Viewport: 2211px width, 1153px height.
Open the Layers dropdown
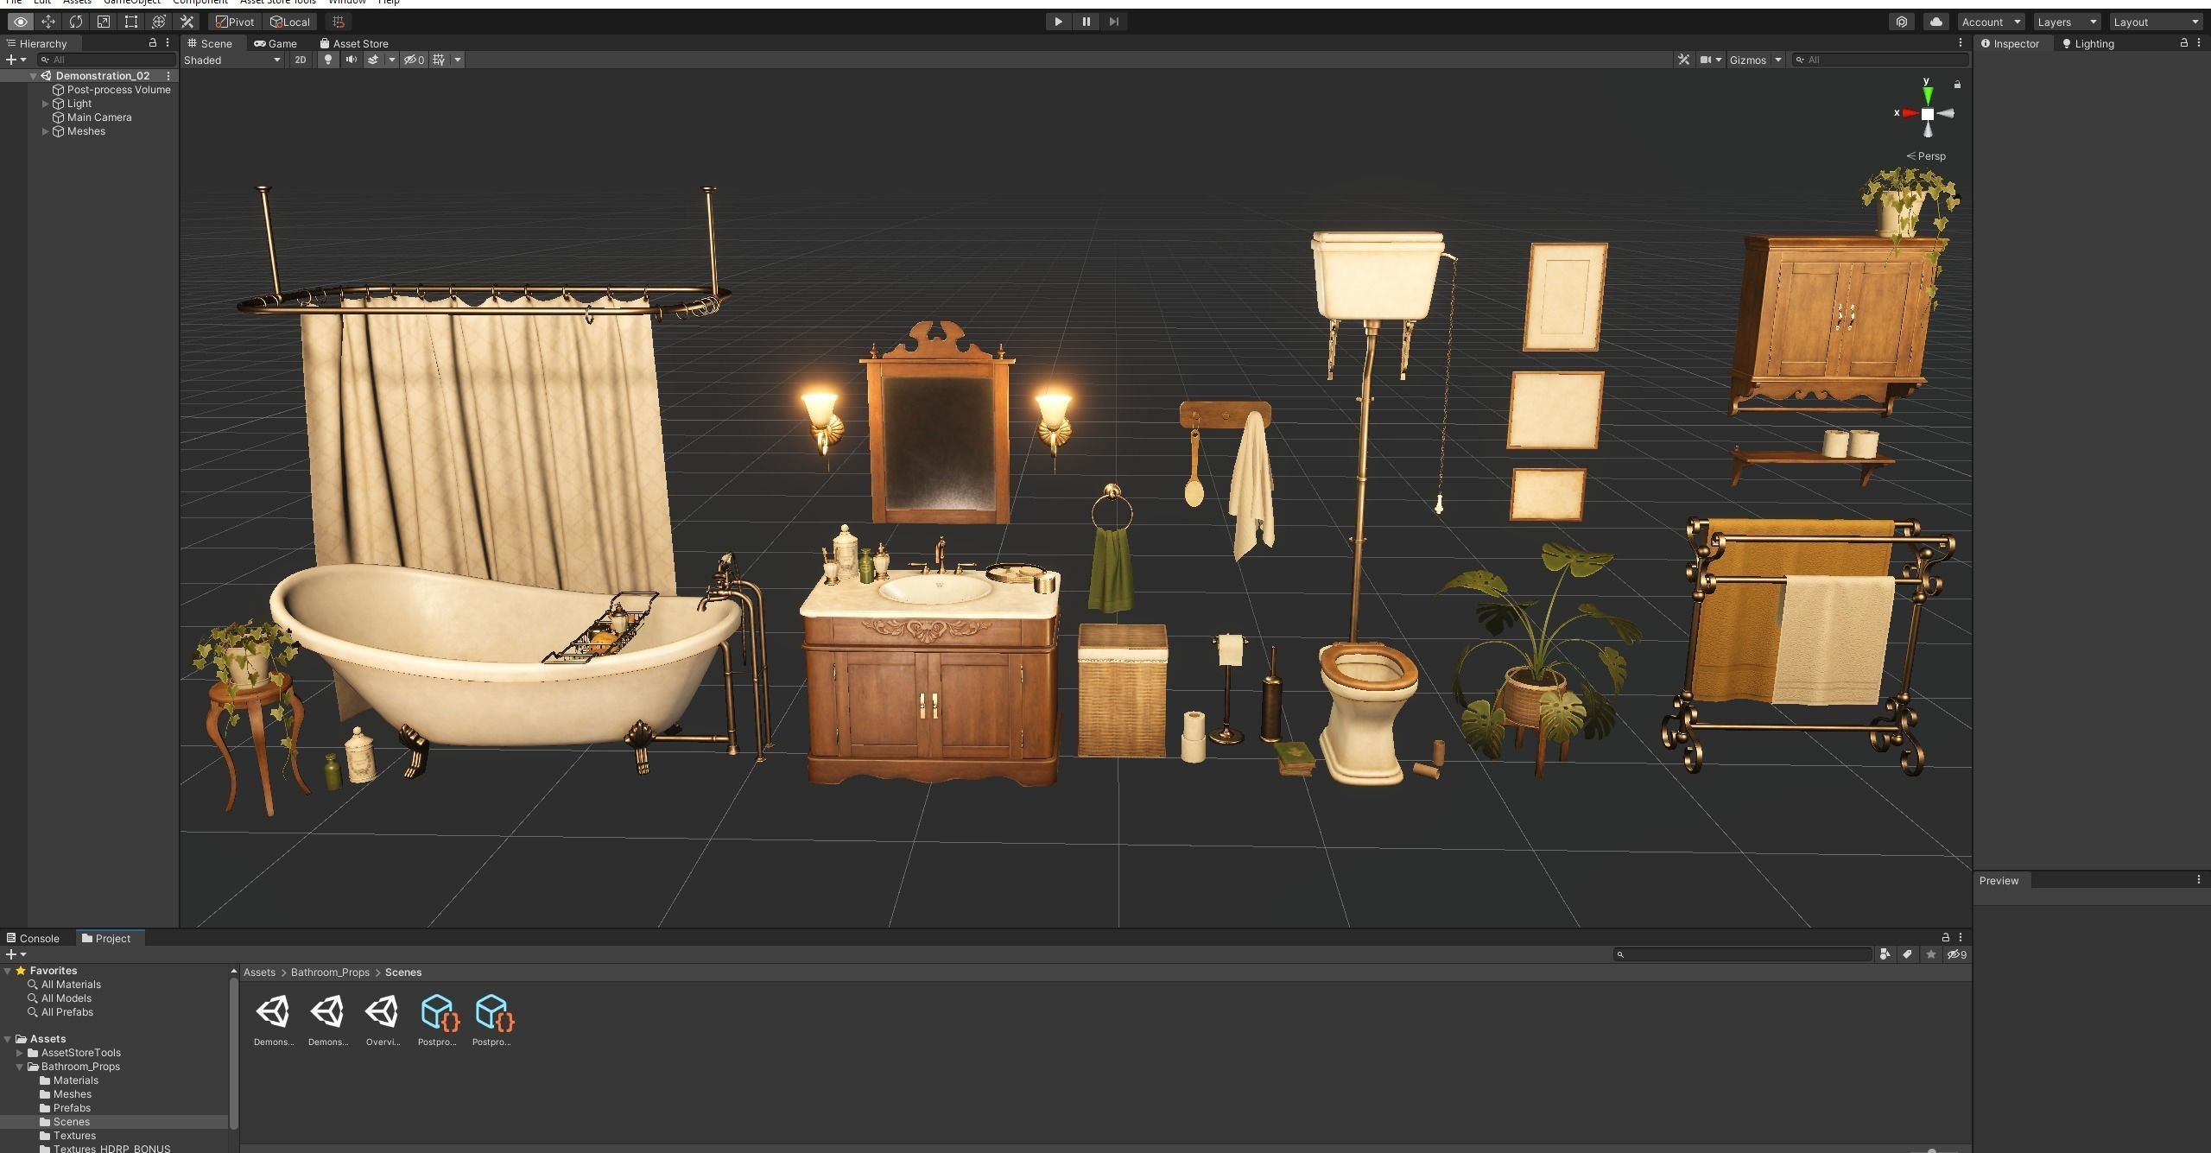pyautogui.click(x=2066, y=22)
